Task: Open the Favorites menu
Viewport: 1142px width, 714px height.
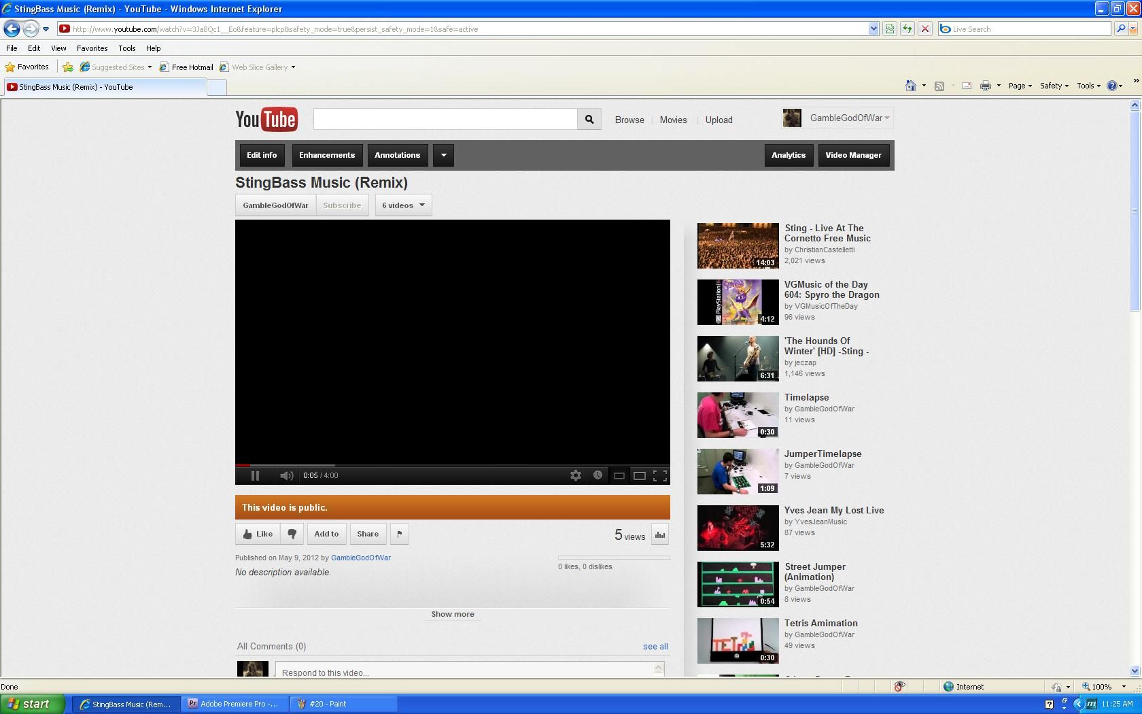Action: pos(92,48)
